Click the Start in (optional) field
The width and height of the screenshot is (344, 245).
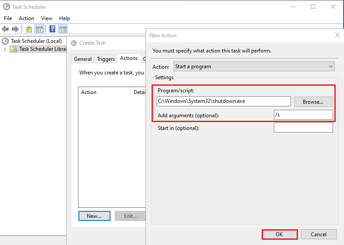coord(303,128)
